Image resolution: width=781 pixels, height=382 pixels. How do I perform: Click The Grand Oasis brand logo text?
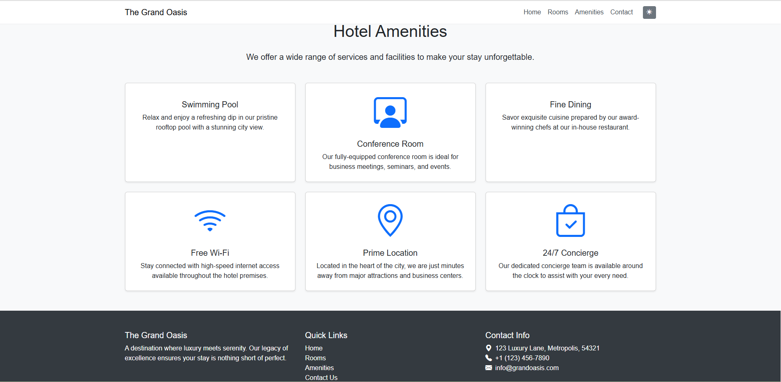click(x=156, y=12)
